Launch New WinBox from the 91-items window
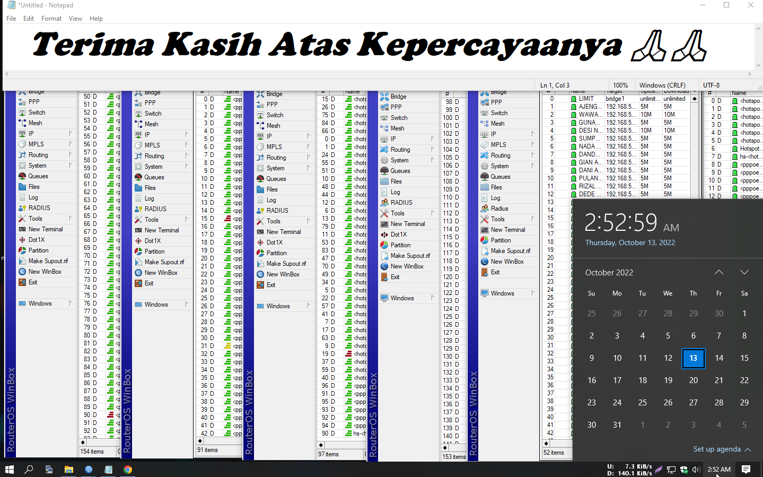 click(161, 273)
